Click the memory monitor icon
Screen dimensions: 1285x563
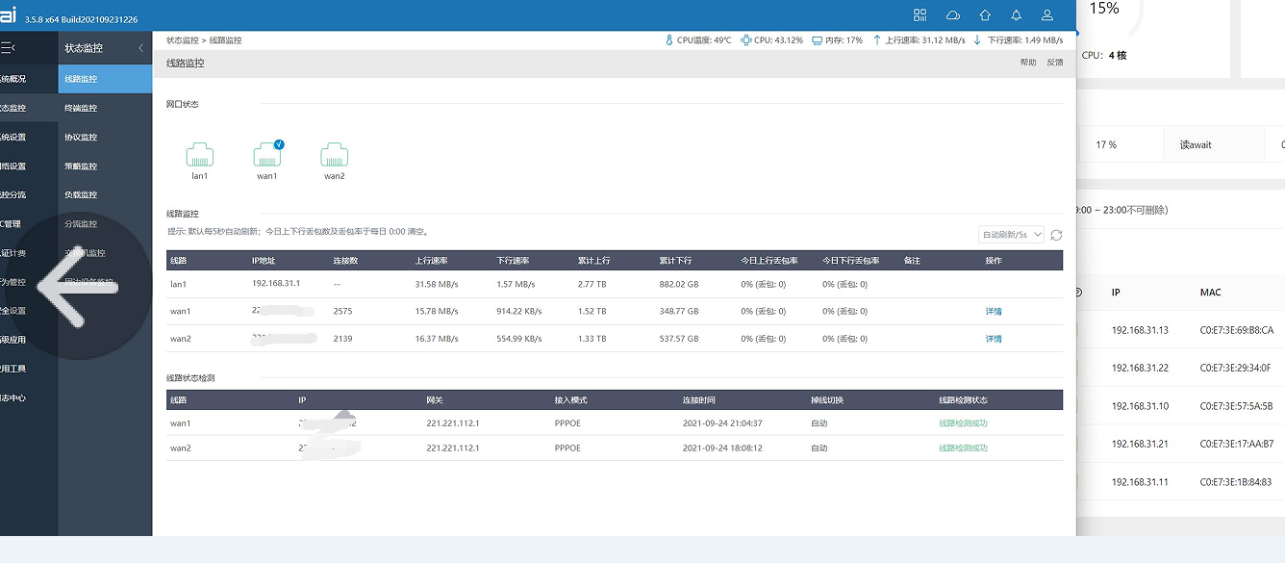point(817,40)
